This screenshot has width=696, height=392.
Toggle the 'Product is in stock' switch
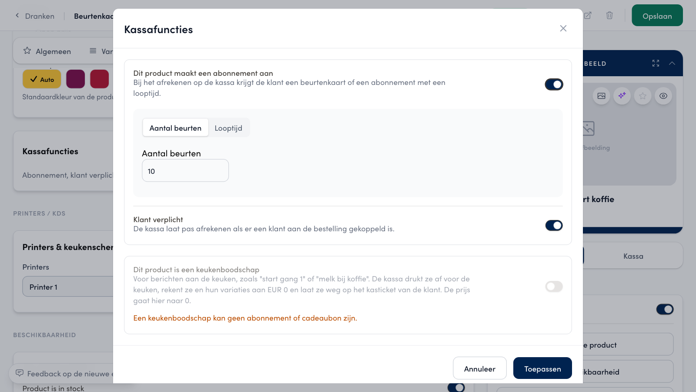(x=456, y=387)
